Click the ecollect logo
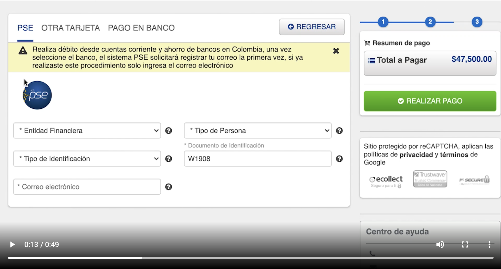This screenshot has height=269, width=501. click(386, 182)
